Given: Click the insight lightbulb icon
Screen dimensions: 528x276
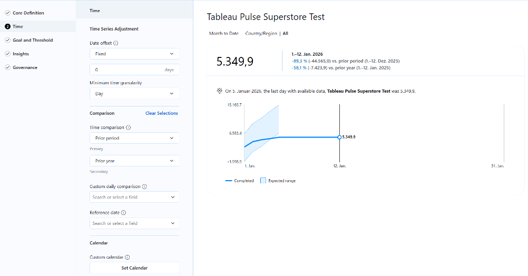Looking at the screenshot, I should 220,91.
